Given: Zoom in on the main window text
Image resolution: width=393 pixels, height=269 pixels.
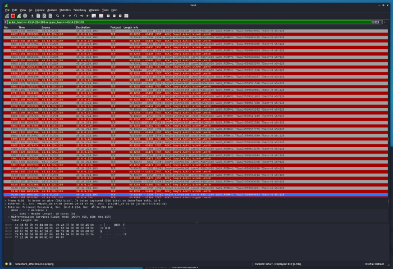Looking at the screenshot, I should coord(108,16).
